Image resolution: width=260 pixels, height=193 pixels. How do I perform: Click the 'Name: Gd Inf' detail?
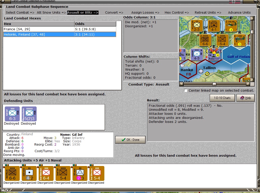tap(71, 134)
